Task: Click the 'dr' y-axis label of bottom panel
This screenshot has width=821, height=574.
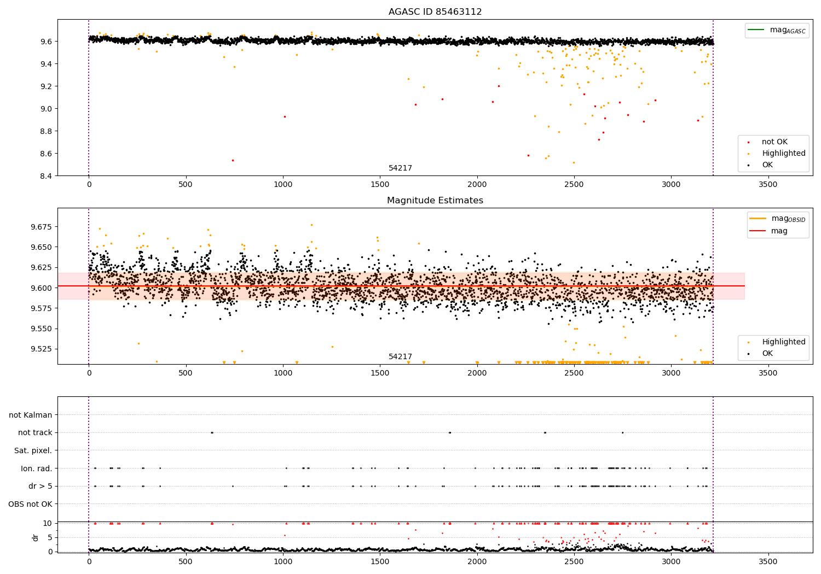Action: point(36,537)
